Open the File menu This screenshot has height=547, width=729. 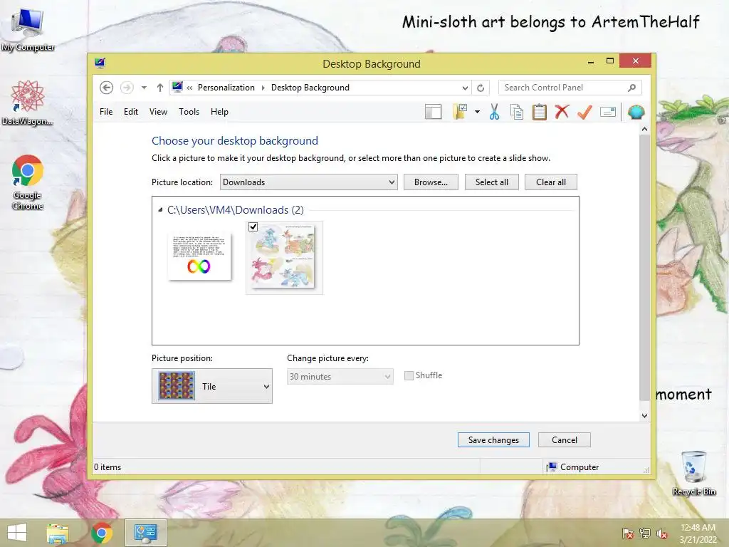tap(106, 112)
